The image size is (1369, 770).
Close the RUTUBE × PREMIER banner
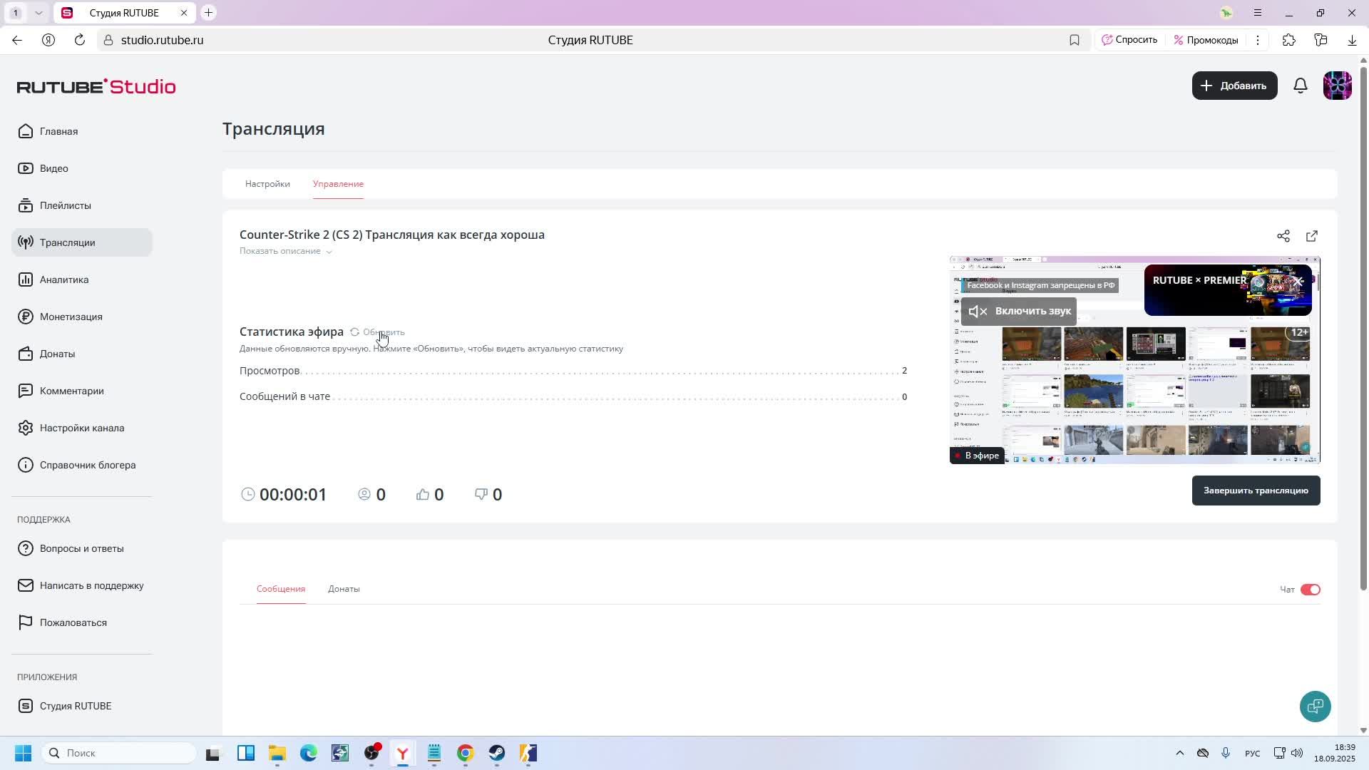point(1298,282)
